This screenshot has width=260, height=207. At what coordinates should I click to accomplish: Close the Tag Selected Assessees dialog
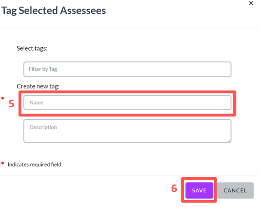coord(251,3)
